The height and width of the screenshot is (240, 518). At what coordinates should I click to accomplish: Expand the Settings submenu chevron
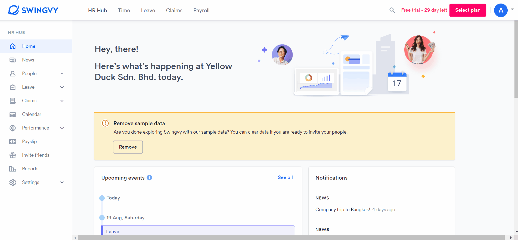coord(62,182)
